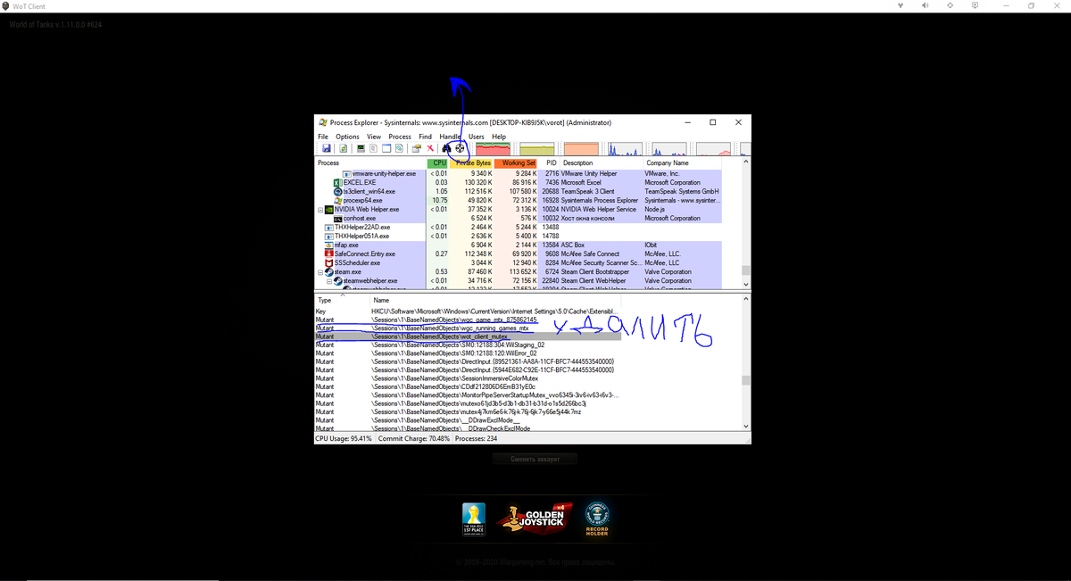This screenshot has height=581, width=1071.
Task: Click the red-green CPU usage mini graph
Action: coord(493,148)
